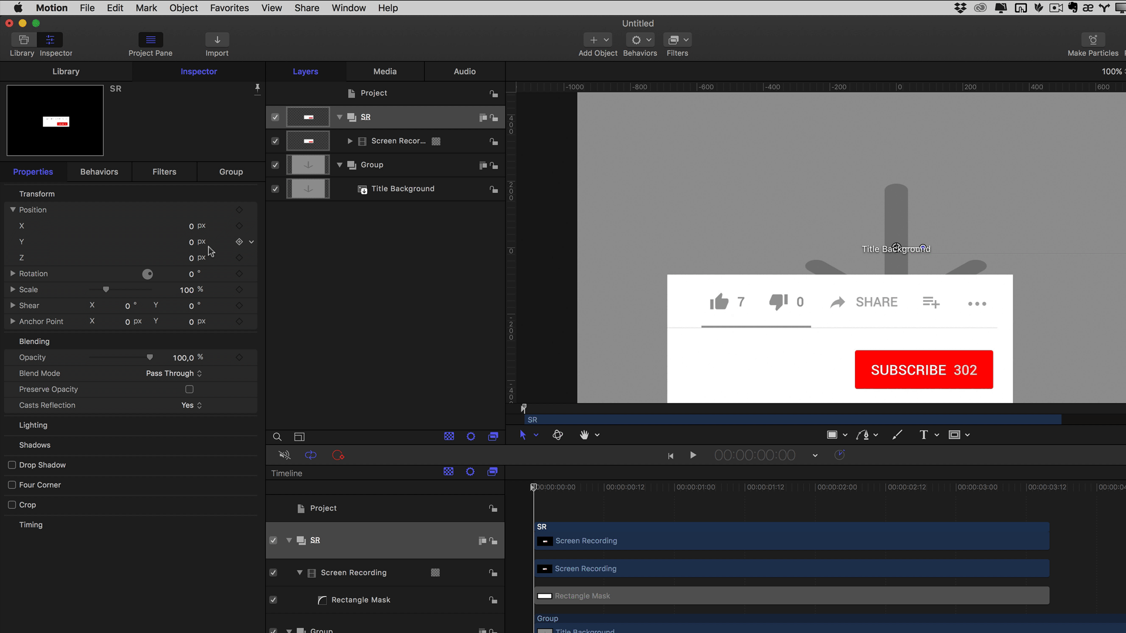Uncheck SR group visibility in Layers list
1126x633 pixels.
pos(275,117)
